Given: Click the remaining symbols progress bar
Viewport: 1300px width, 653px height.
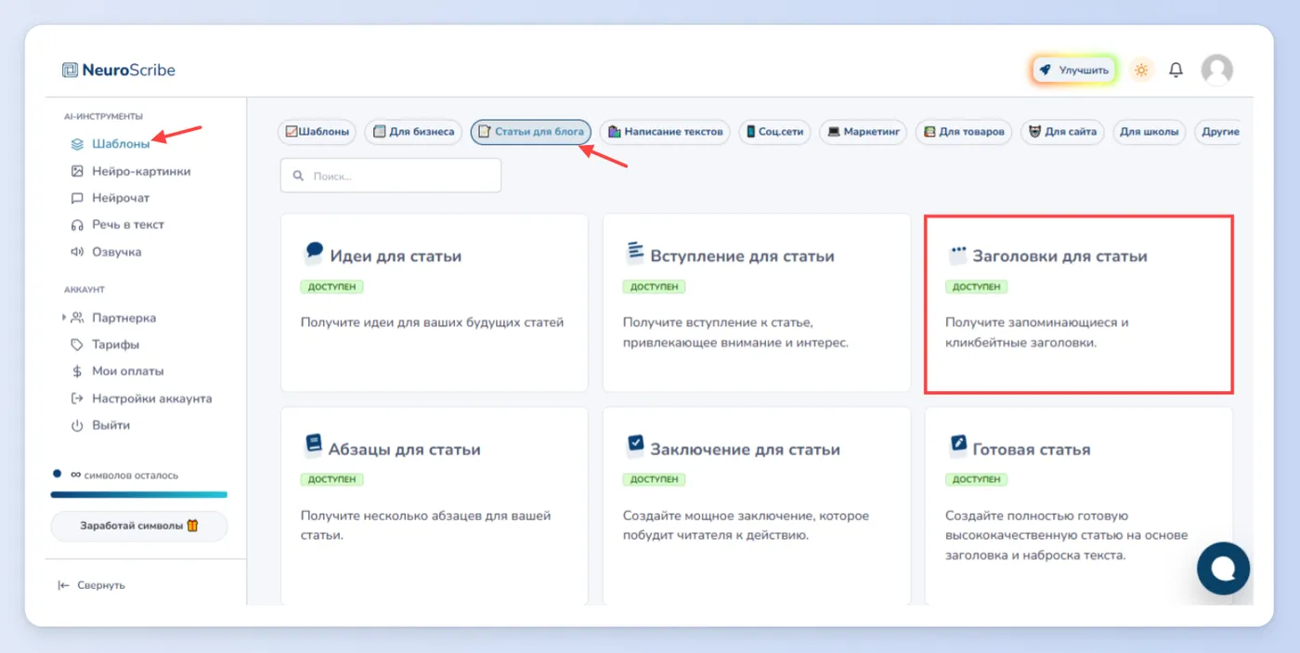Looking at the screenshot, I should click(x=139, y=495).
